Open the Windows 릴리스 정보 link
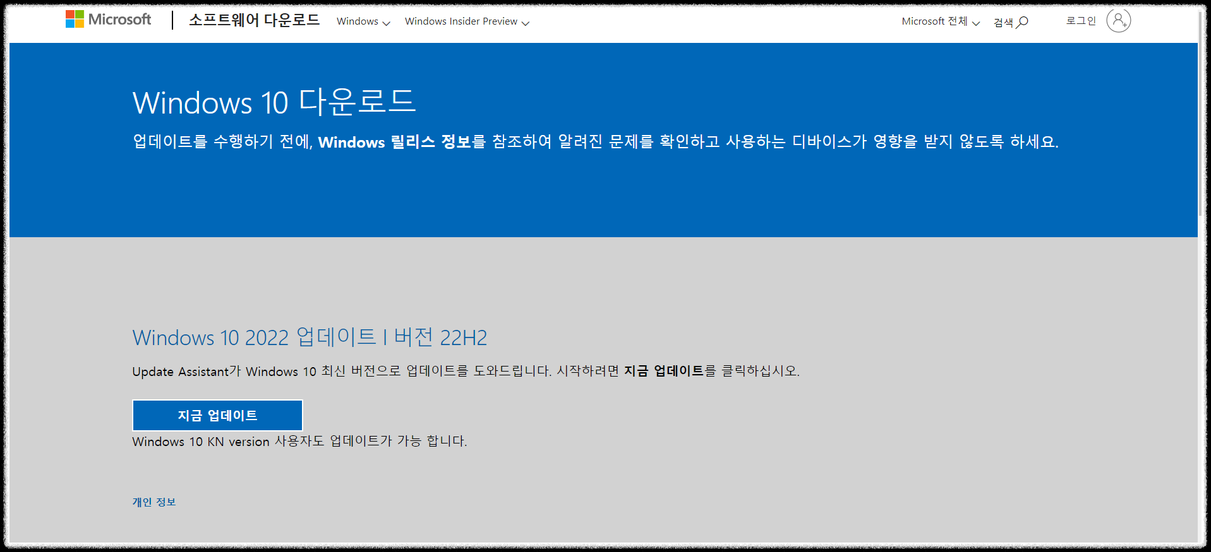 (x=395, y=142)
